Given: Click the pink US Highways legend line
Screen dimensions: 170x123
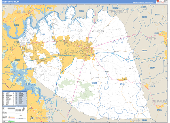Looking at the screenshot, I should coord(11,119).
